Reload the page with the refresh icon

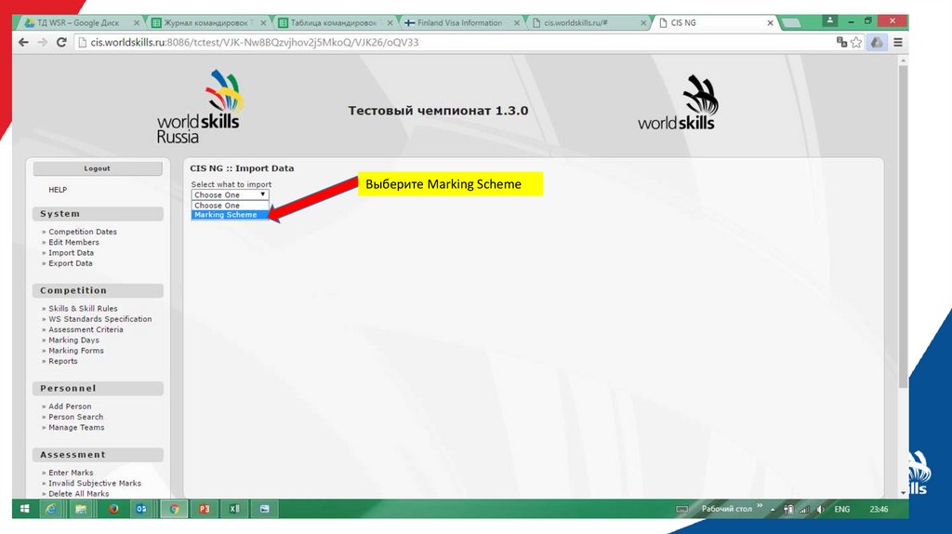pos(61,42)
